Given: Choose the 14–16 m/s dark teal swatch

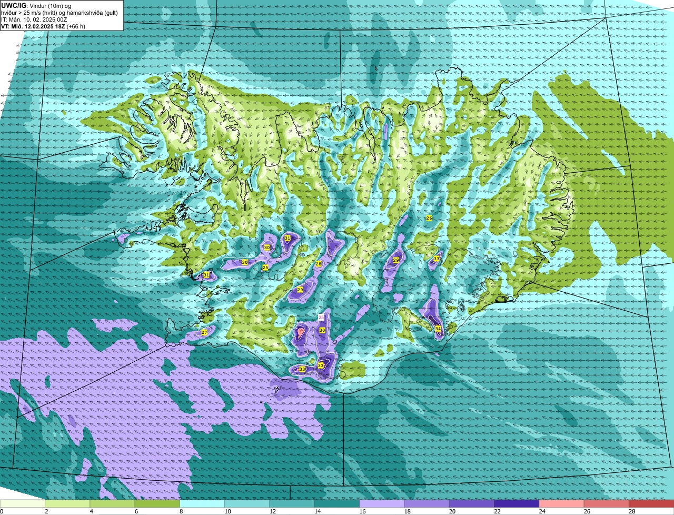Looking at the screenshot, I should pyautogui.click(x=337, y=503).
